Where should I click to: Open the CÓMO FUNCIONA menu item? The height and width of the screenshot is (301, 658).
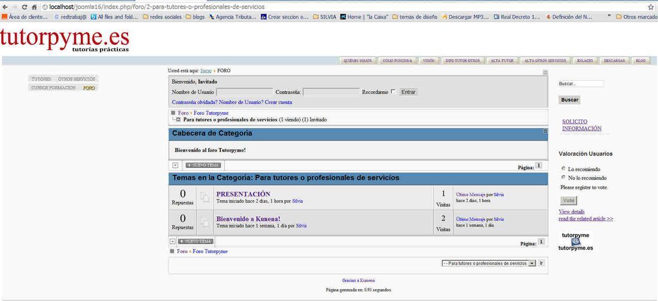click(x=397, y=61)
